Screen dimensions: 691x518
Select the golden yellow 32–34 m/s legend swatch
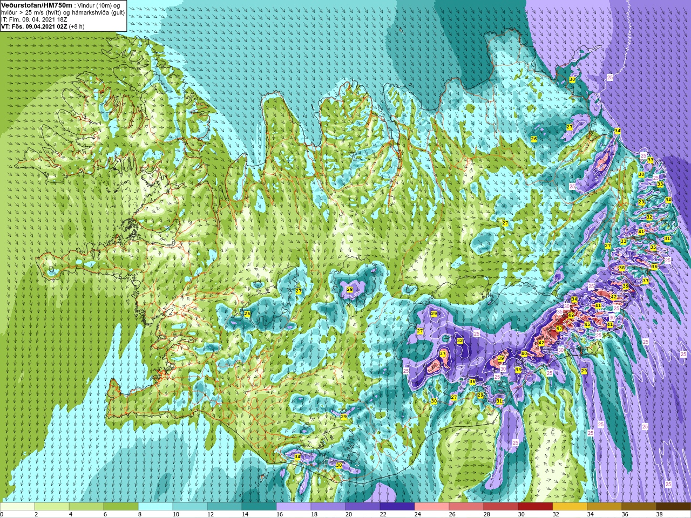570,507
